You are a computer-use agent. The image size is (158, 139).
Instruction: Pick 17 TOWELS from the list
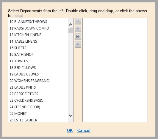[x=38, y=61]
